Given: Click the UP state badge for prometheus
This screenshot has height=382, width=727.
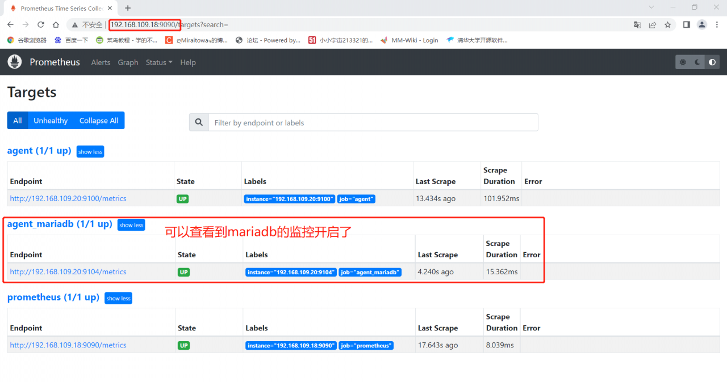Looking at the screenshot, I should tap(184, 345).
